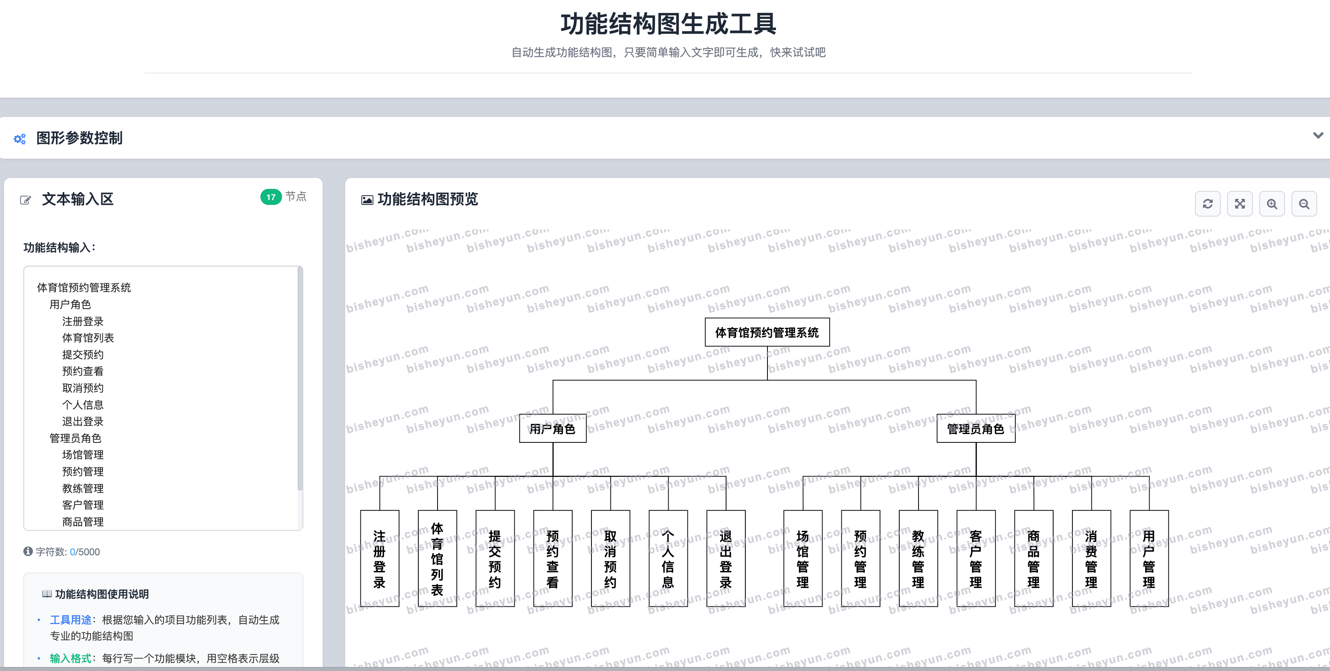Screen dimensions: 1330x671
Task: Click the text area vertical scrollbar
Action: pyautogui.click(x=300, y=379)
